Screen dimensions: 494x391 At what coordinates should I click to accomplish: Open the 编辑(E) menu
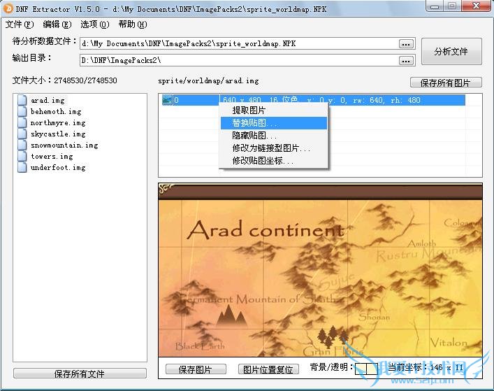57,24
